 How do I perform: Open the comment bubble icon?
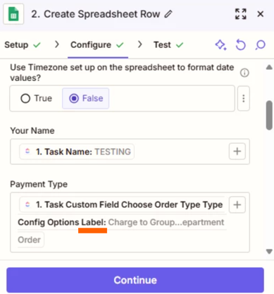click(x=260, y=44)
